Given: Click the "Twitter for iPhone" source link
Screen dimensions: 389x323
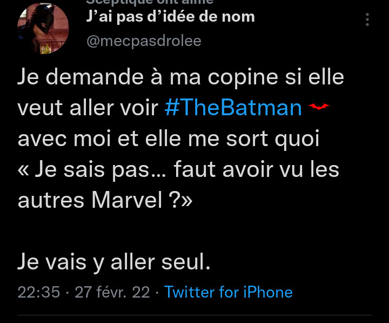Looking at the screenshot, I should (x=228, y=292).
